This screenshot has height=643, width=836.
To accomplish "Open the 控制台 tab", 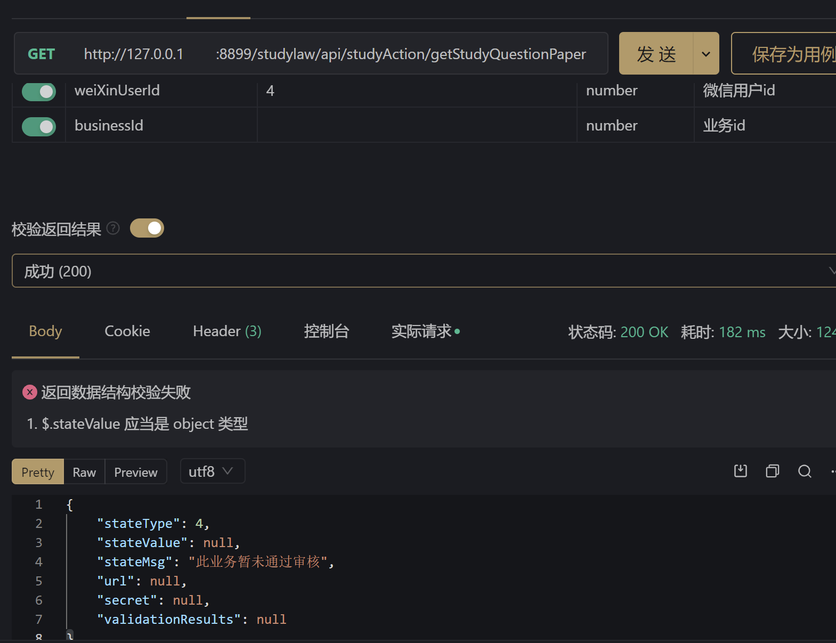I will (x=326, y=331).
